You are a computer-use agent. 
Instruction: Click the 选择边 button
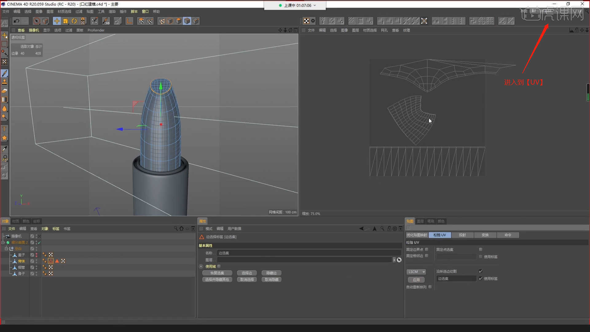(247, 273)
